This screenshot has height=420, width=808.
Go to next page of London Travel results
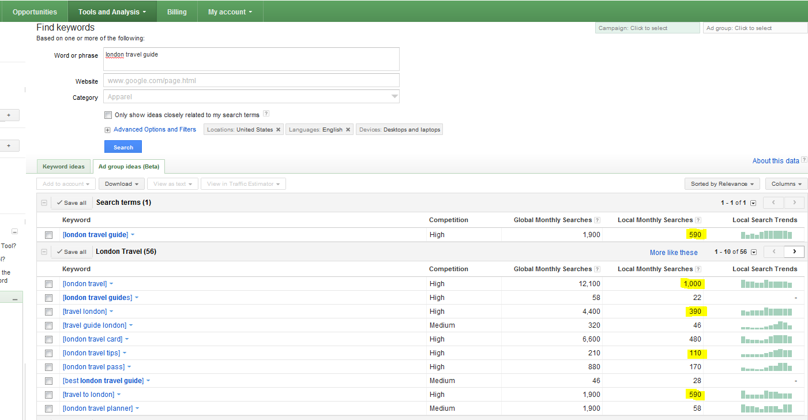coord(794,252)
